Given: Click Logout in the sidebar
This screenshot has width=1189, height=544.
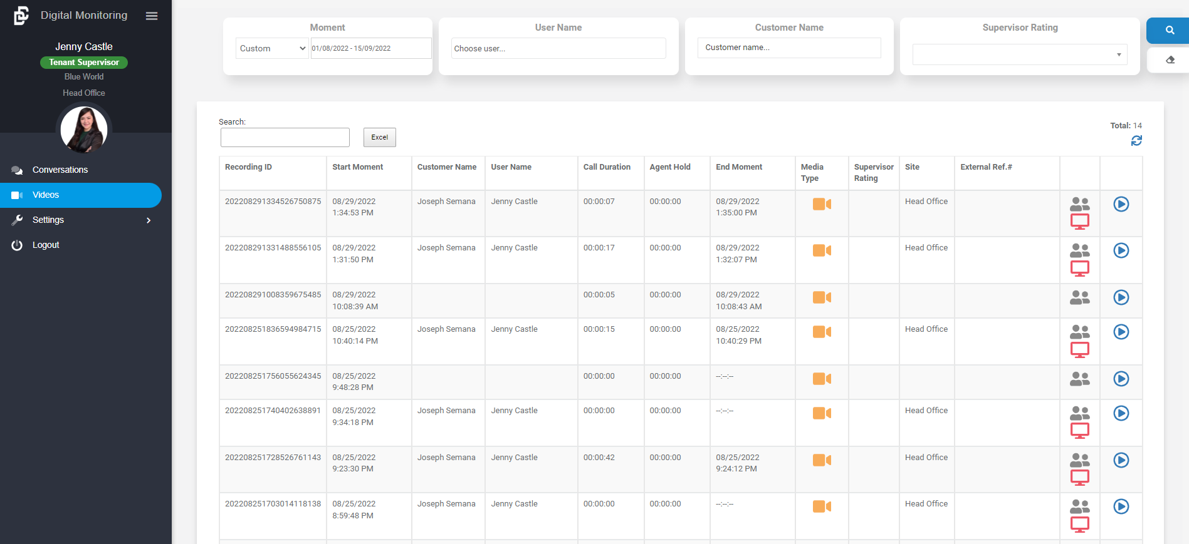Looking at the screenshot, I should click(46, 245).
